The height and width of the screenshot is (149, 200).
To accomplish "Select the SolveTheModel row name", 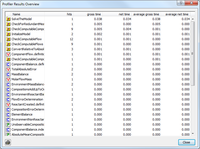I will coord(21,19).
